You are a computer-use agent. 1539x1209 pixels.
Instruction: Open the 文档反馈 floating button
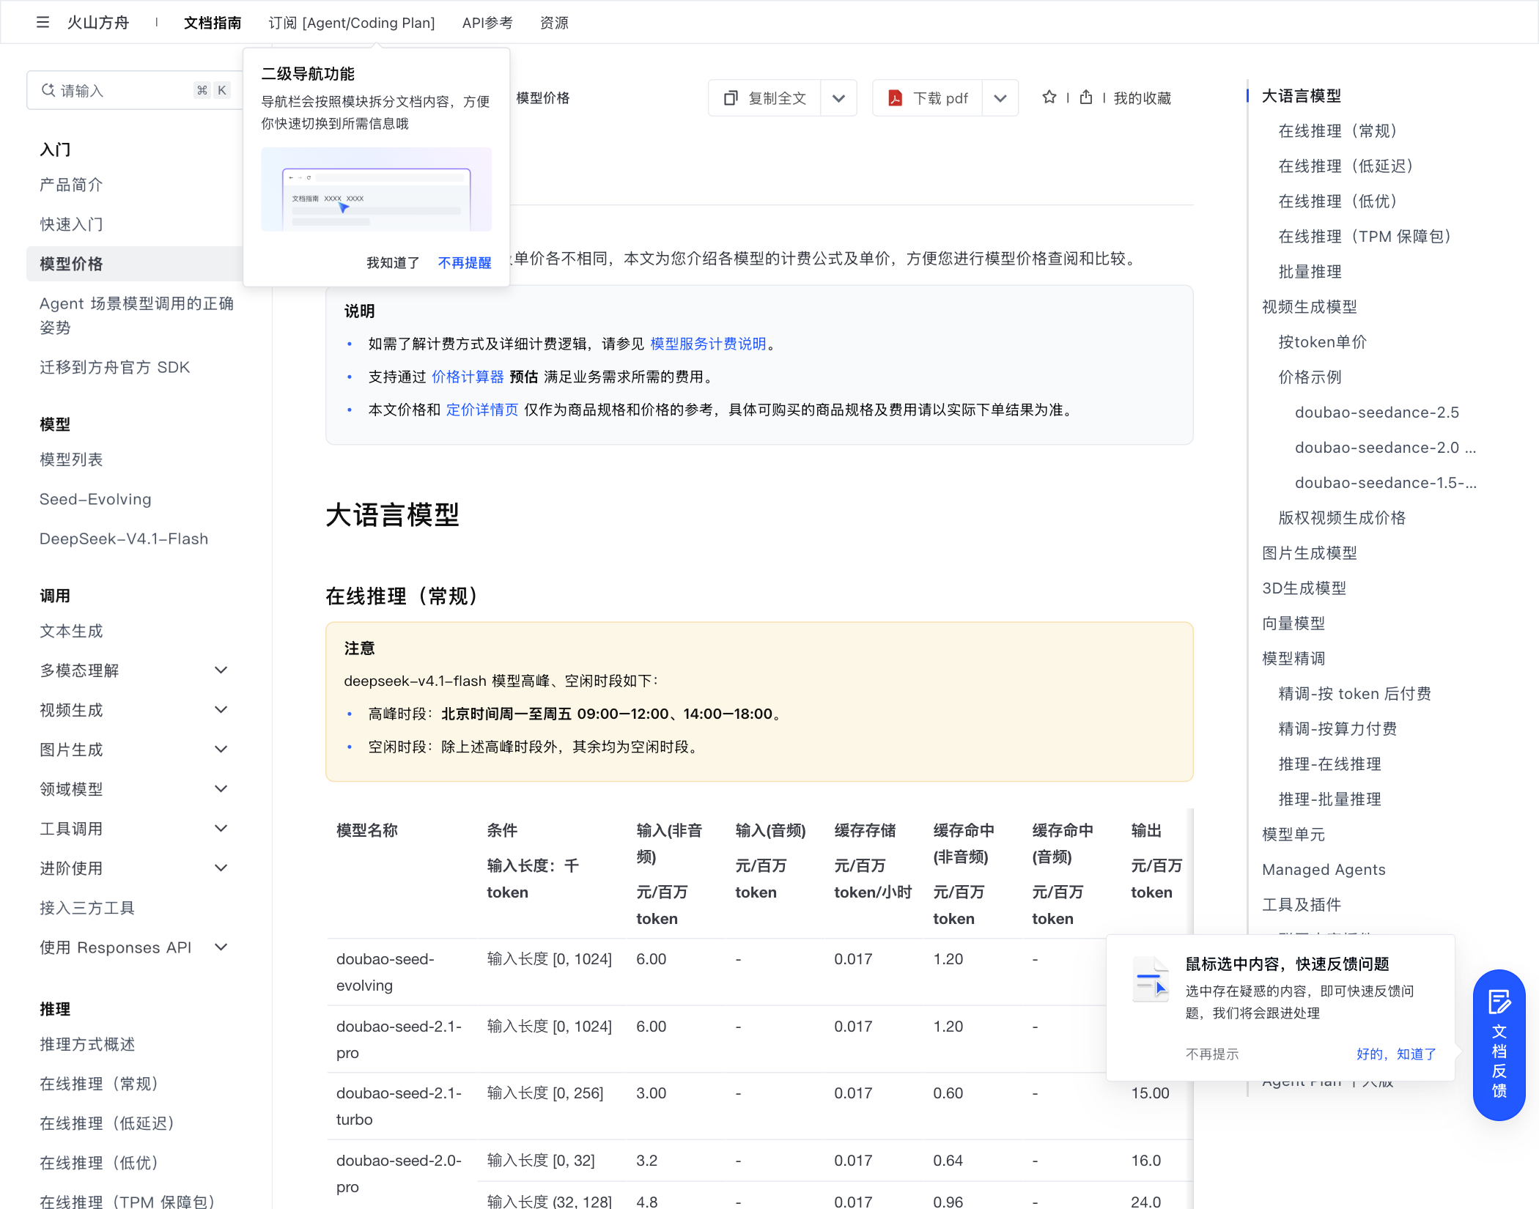coord(1499,1045)
